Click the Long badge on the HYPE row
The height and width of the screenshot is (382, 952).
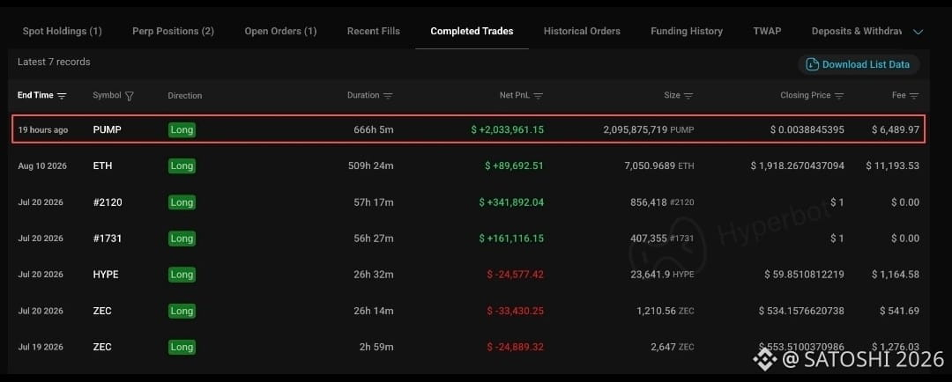(182, 275)
